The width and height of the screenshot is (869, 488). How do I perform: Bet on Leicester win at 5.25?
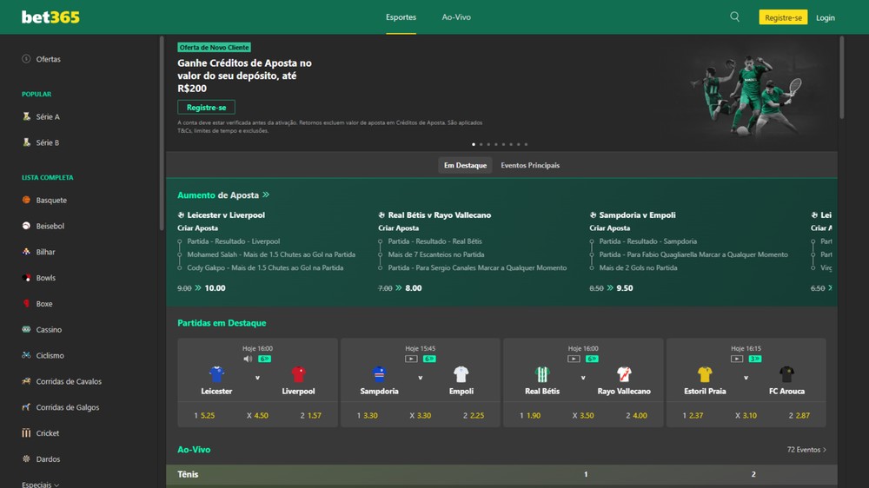point(204,415)
